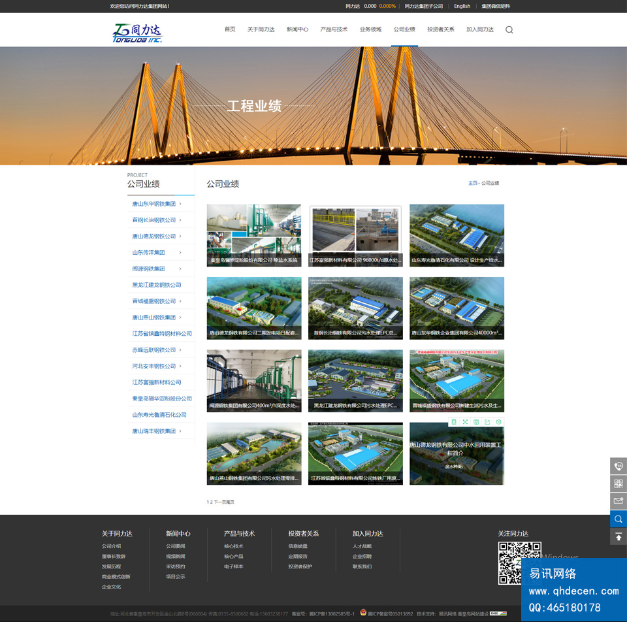Image resolution: width=627 pixels, height=622 pixels.
Task: Click the CNZZ statistics icon in the footer
Action: [498, 614]
